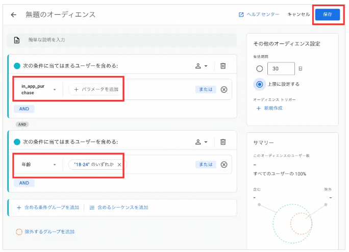Delete the in_app_purchase condition group via trash icon
The image size is (349, 252).
tap(223, 66)
